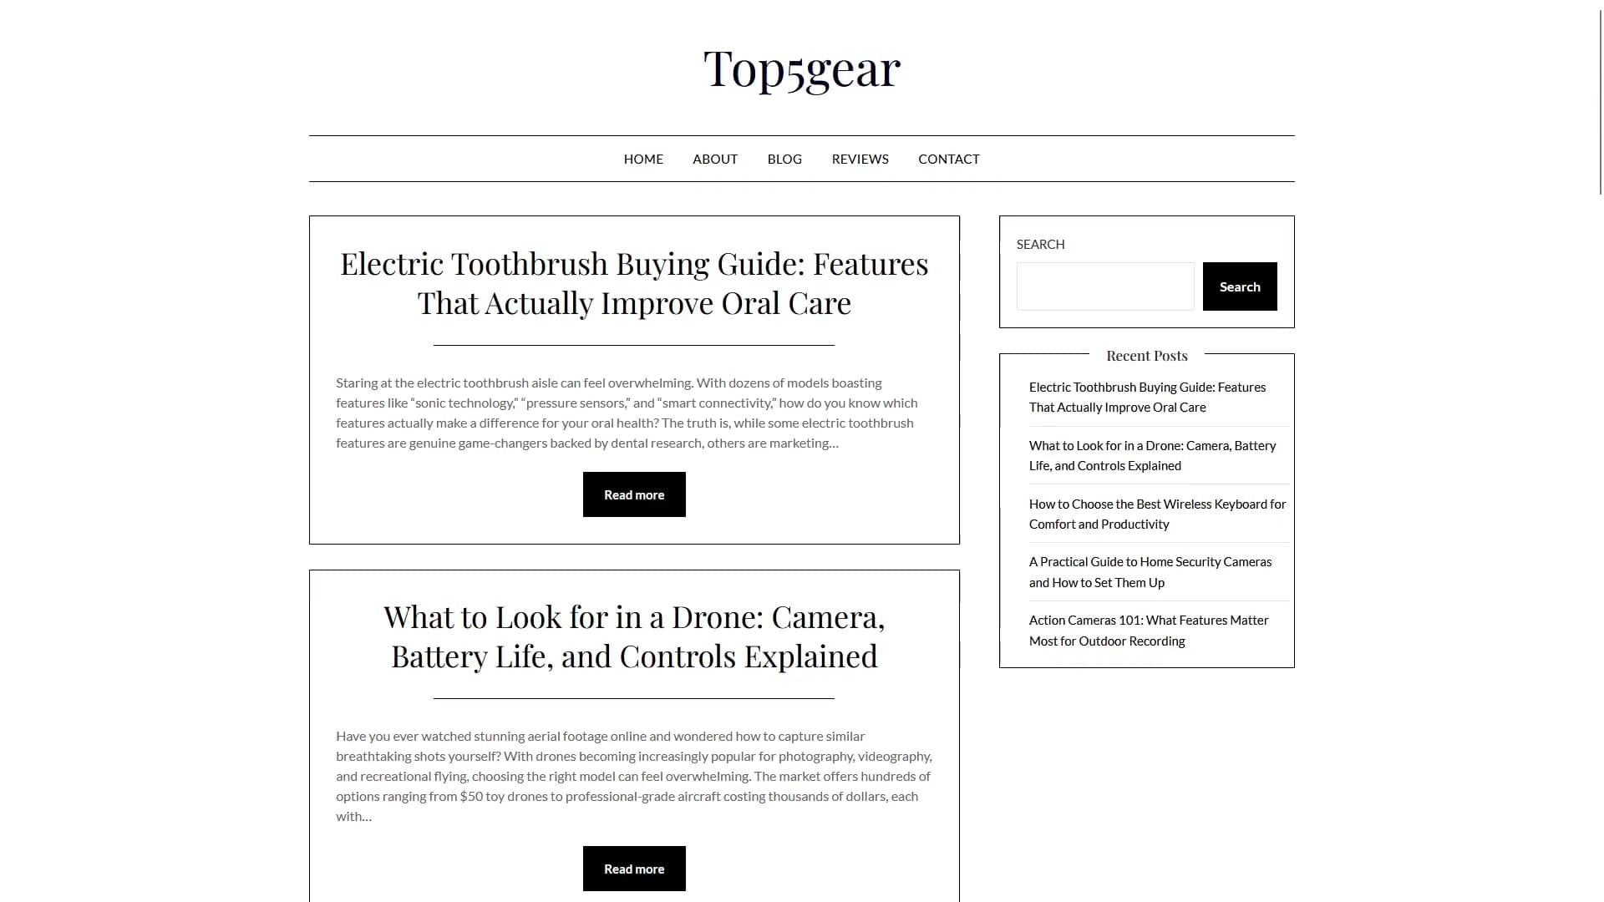Click the sidebar search input field
1604x902 pixels.
[x=1105, y=286]
